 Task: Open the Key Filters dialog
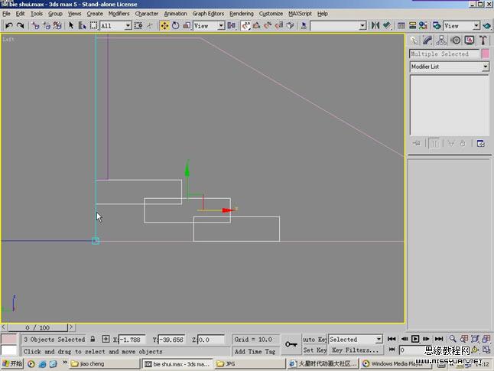pos(356,350)
